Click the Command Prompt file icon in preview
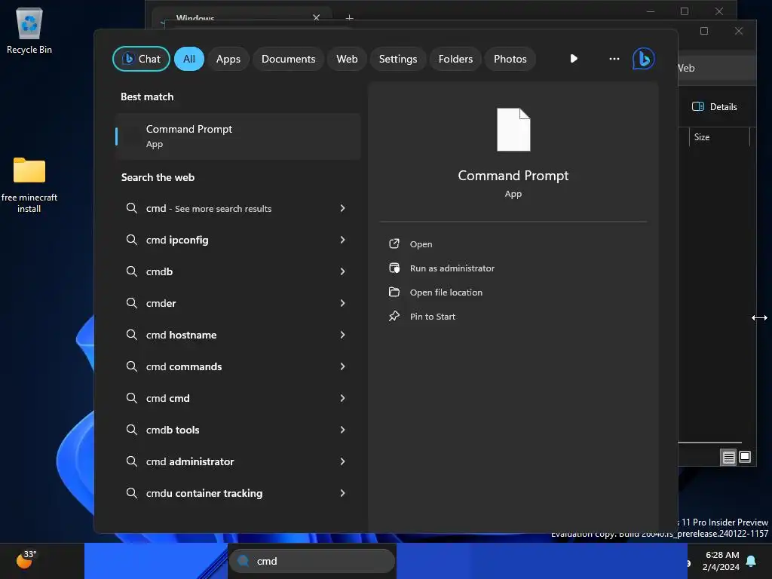The image size is (772, 579). click(x=513, y=130)
